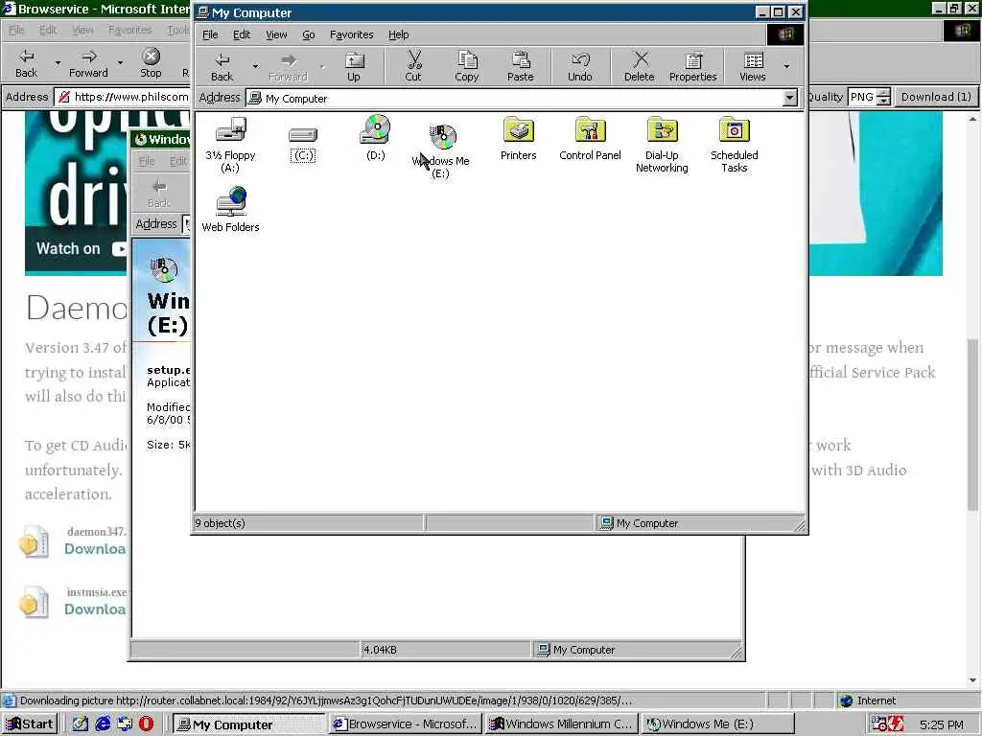The width and height of the screenshot is (982, 736).
Task: Click the Start button
Action: click(30, 724)
